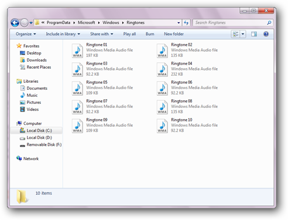
Task: Create a New folder
Action: pyautogui.click(x=174, y=34)
